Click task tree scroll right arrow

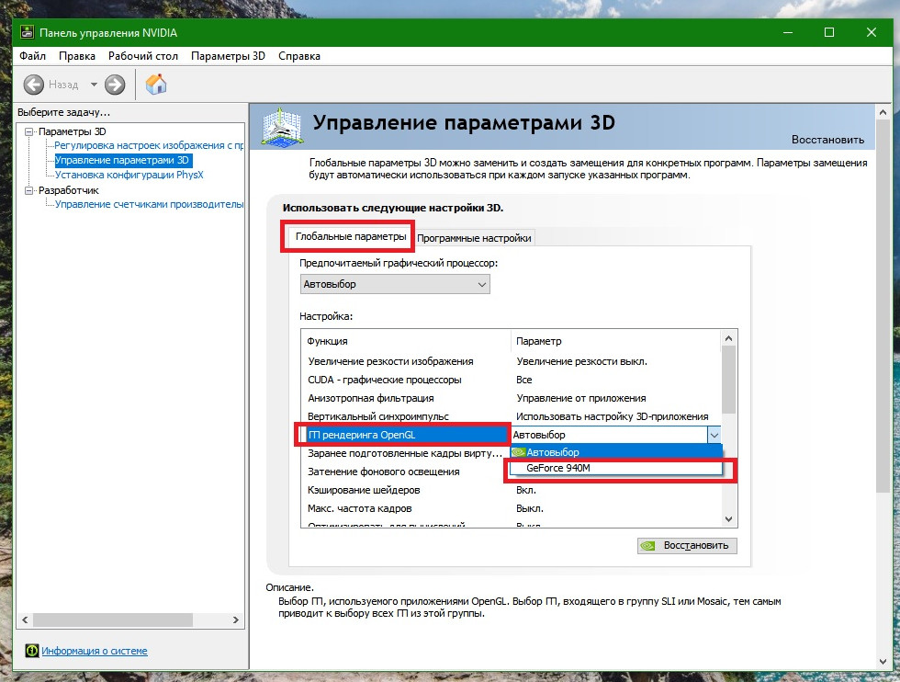[x=236, y=619]
